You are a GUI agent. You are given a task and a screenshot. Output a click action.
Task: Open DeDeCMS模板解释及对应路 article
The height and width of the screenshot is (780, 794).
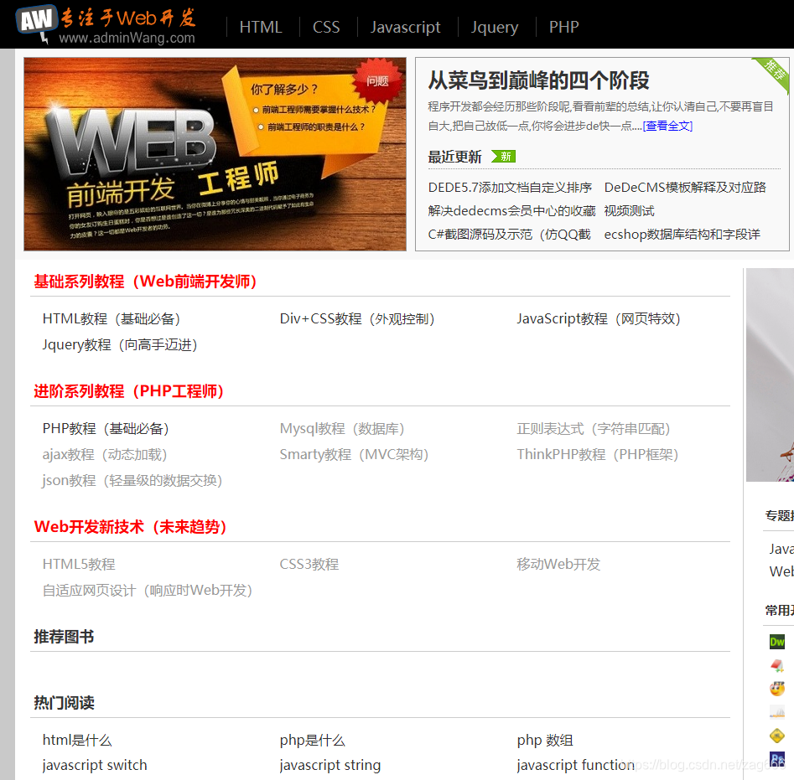click(x=685, y=188)
